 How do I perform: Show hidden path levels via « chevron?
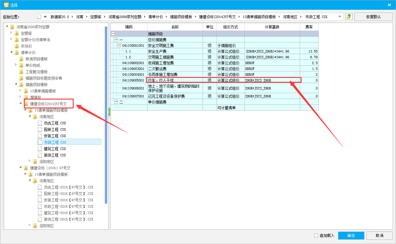(x=45, y=17)
